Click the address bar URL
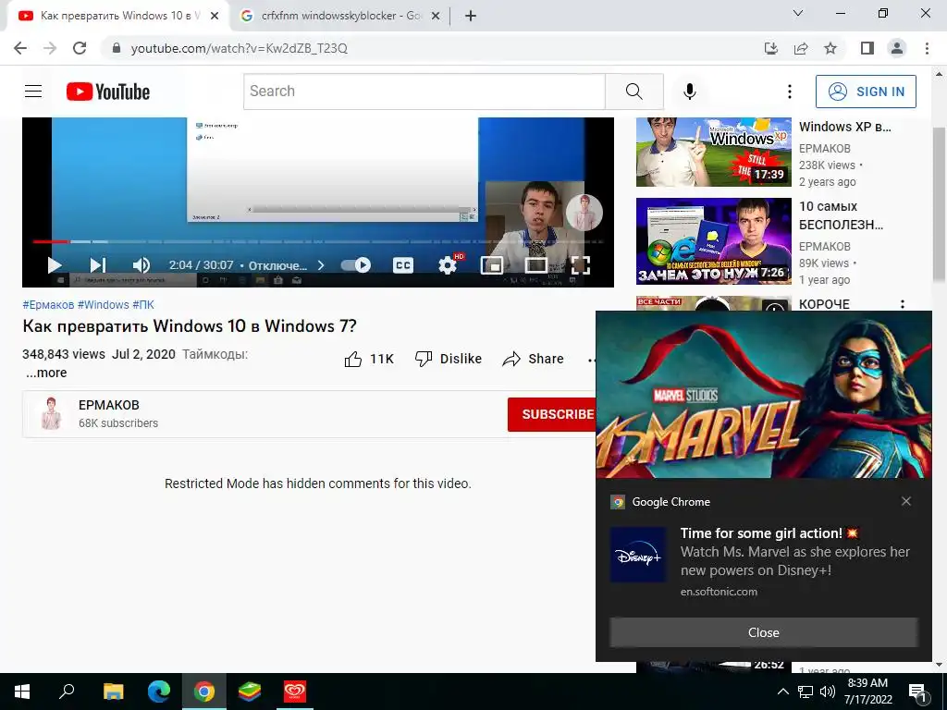Image resolution: width=947 pixels, height=710 pixels. [x=240, y=48]
